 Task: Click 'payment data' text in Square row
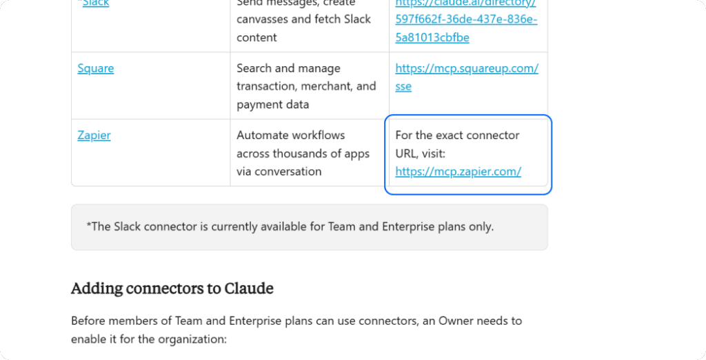272,105
